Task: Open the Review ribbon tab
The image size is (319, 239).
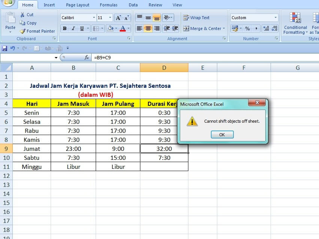Action: 155,5
